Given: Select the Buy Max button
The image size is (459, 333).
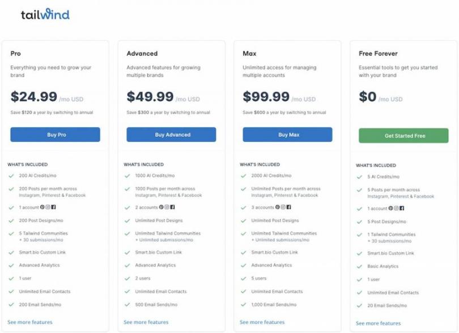Looking at the screenshot, I should tap(287, 135).
